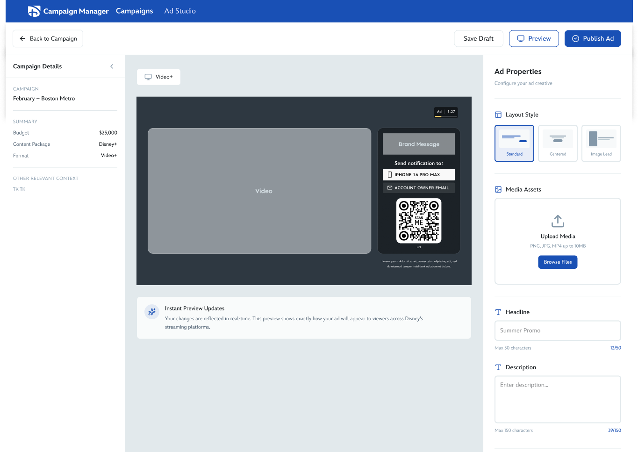
Task: Click the Description text icon
Action: pyautogui.click(x=498, y=367)
